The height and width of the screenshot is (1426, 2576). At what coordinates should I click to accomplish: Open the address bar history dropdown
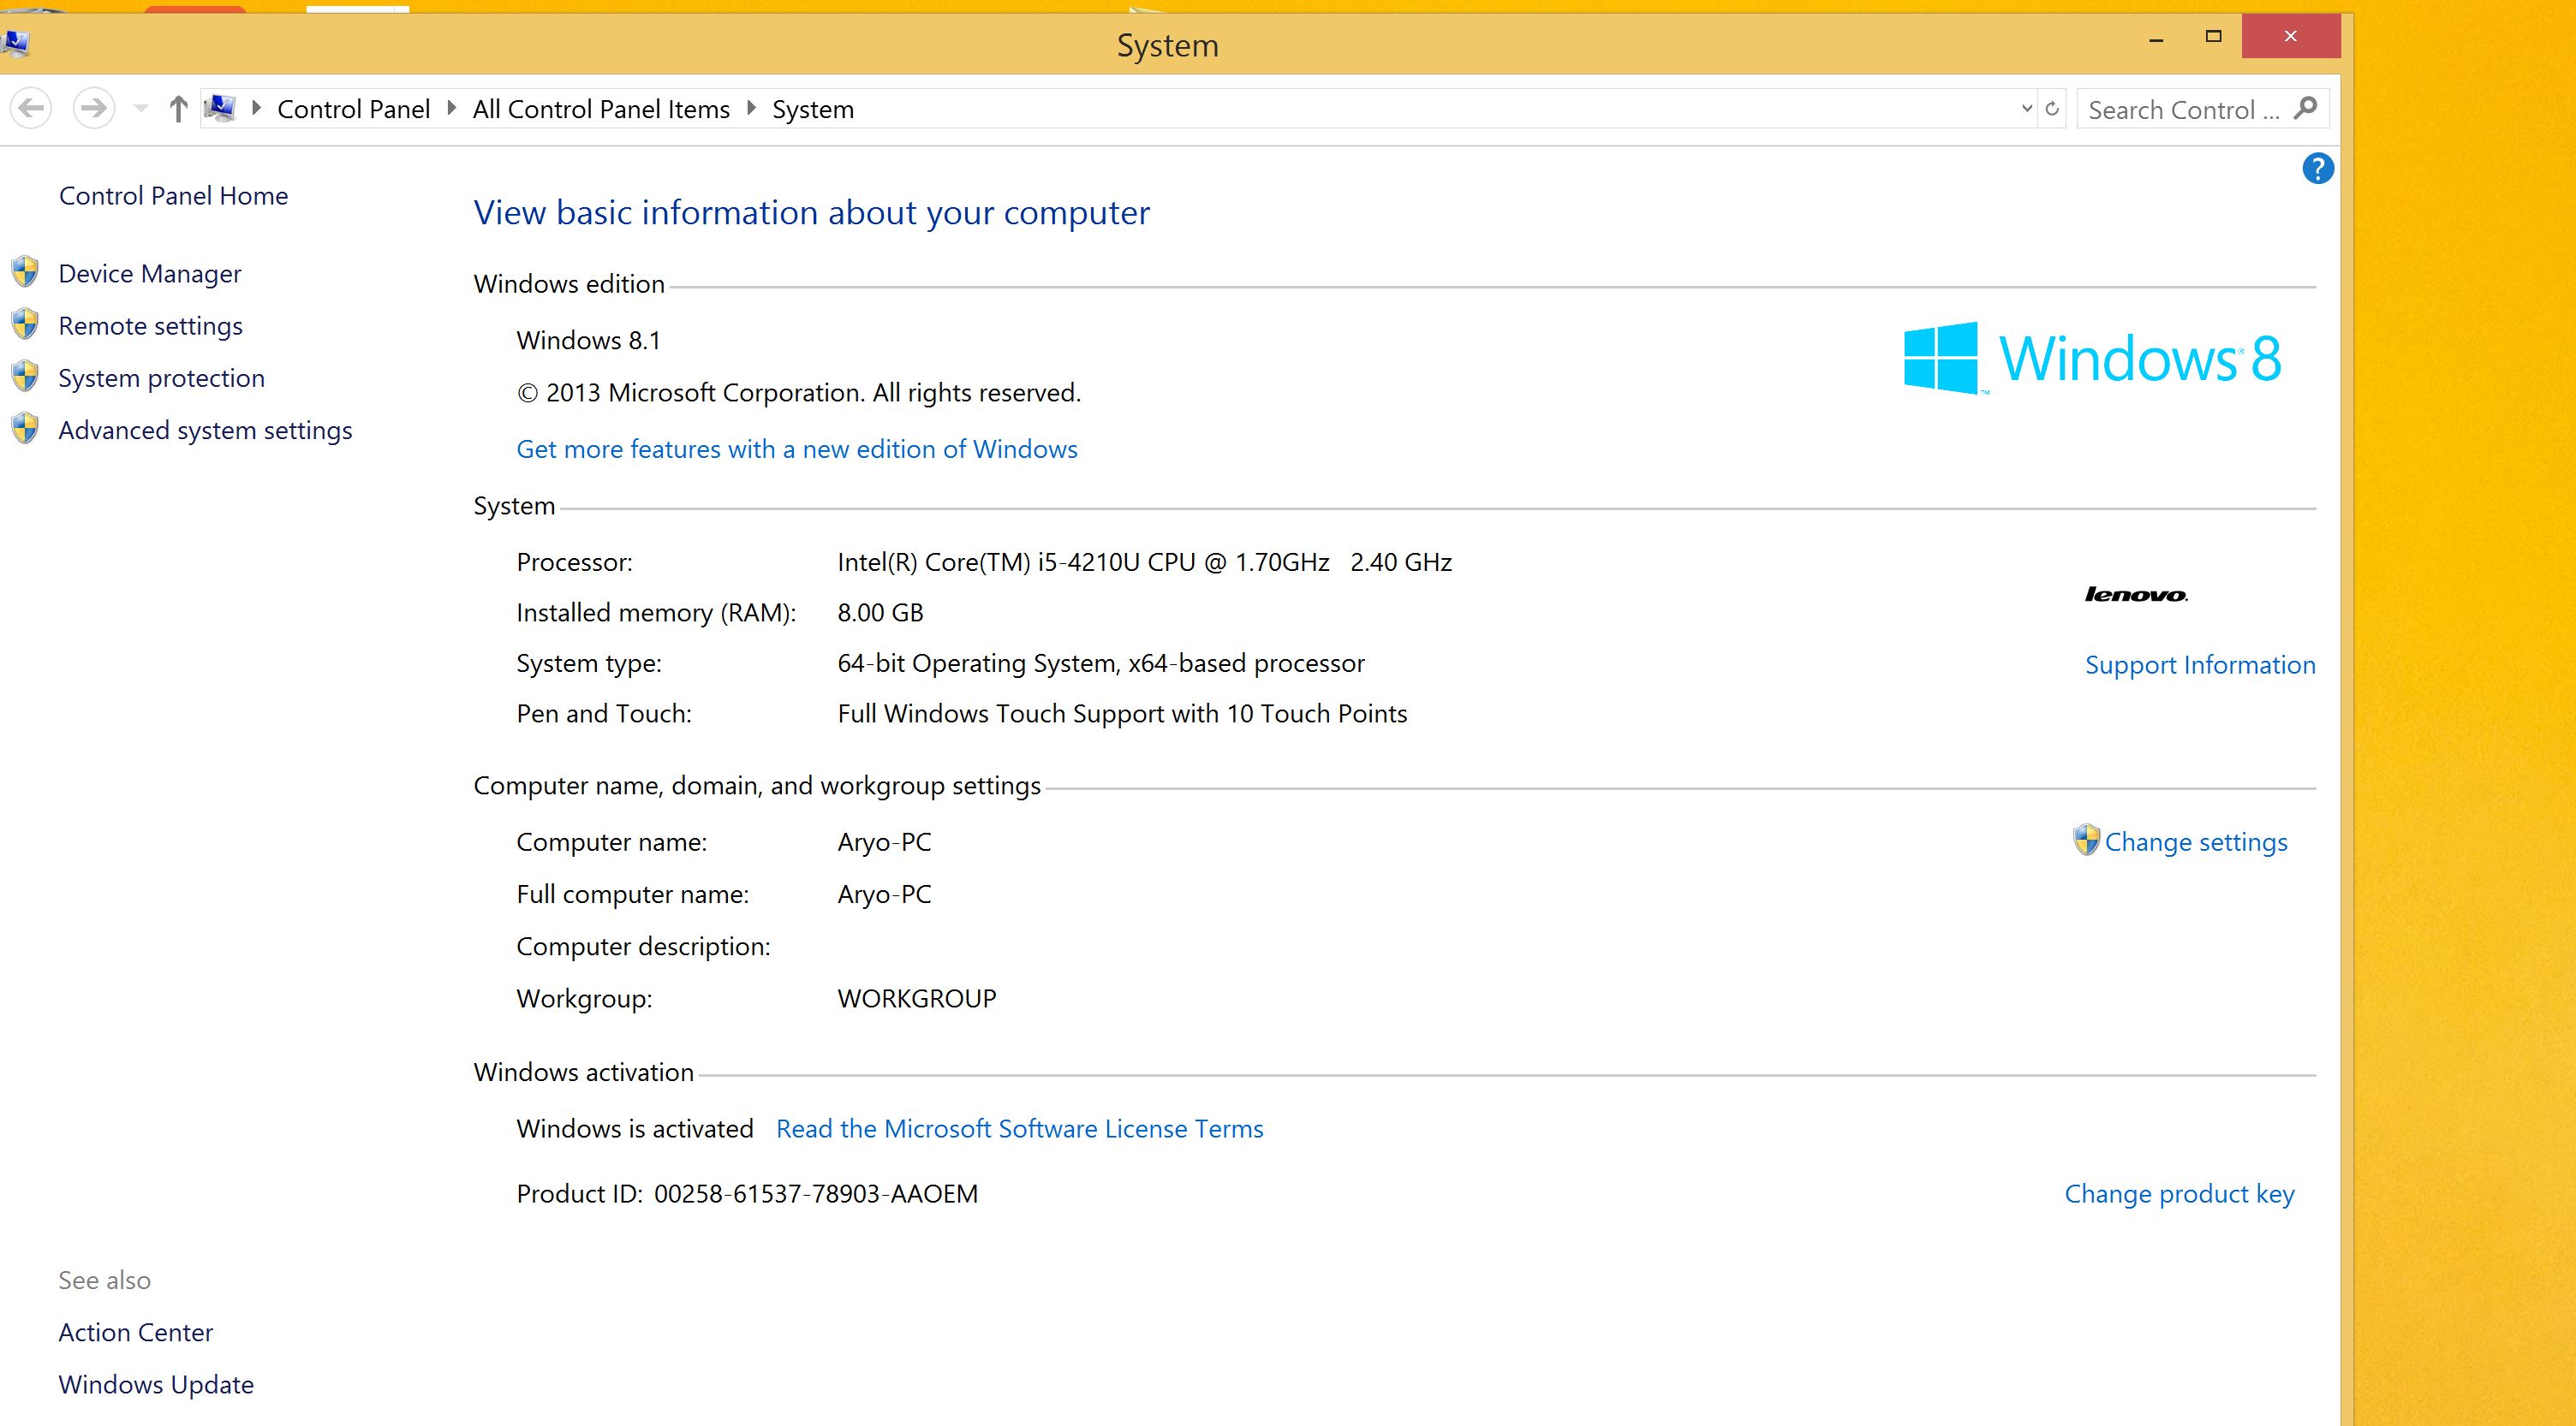[2027, 108]
